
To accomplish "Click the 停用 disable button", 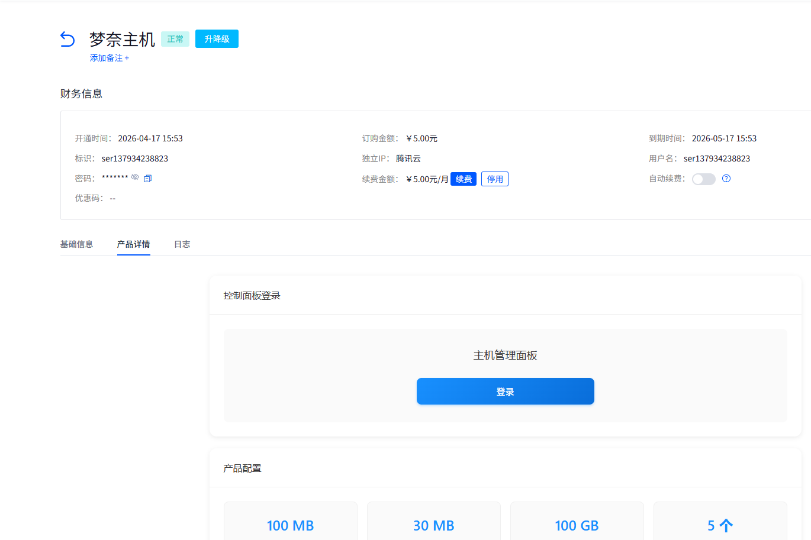I will [494, 179].
